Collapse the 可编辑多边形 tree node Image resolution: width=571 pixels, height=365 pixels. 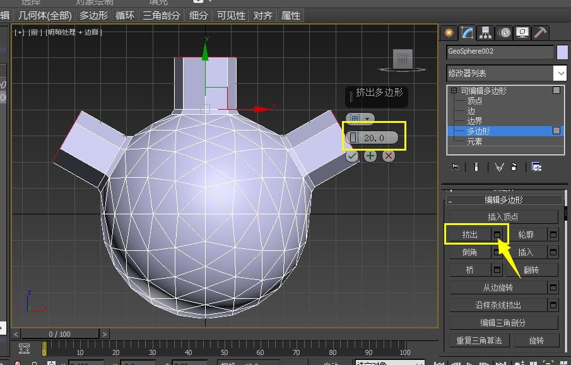[x=453, y=91]
